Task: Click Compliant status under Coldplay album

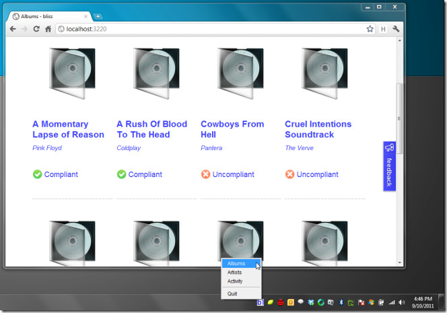Action: 139,174
